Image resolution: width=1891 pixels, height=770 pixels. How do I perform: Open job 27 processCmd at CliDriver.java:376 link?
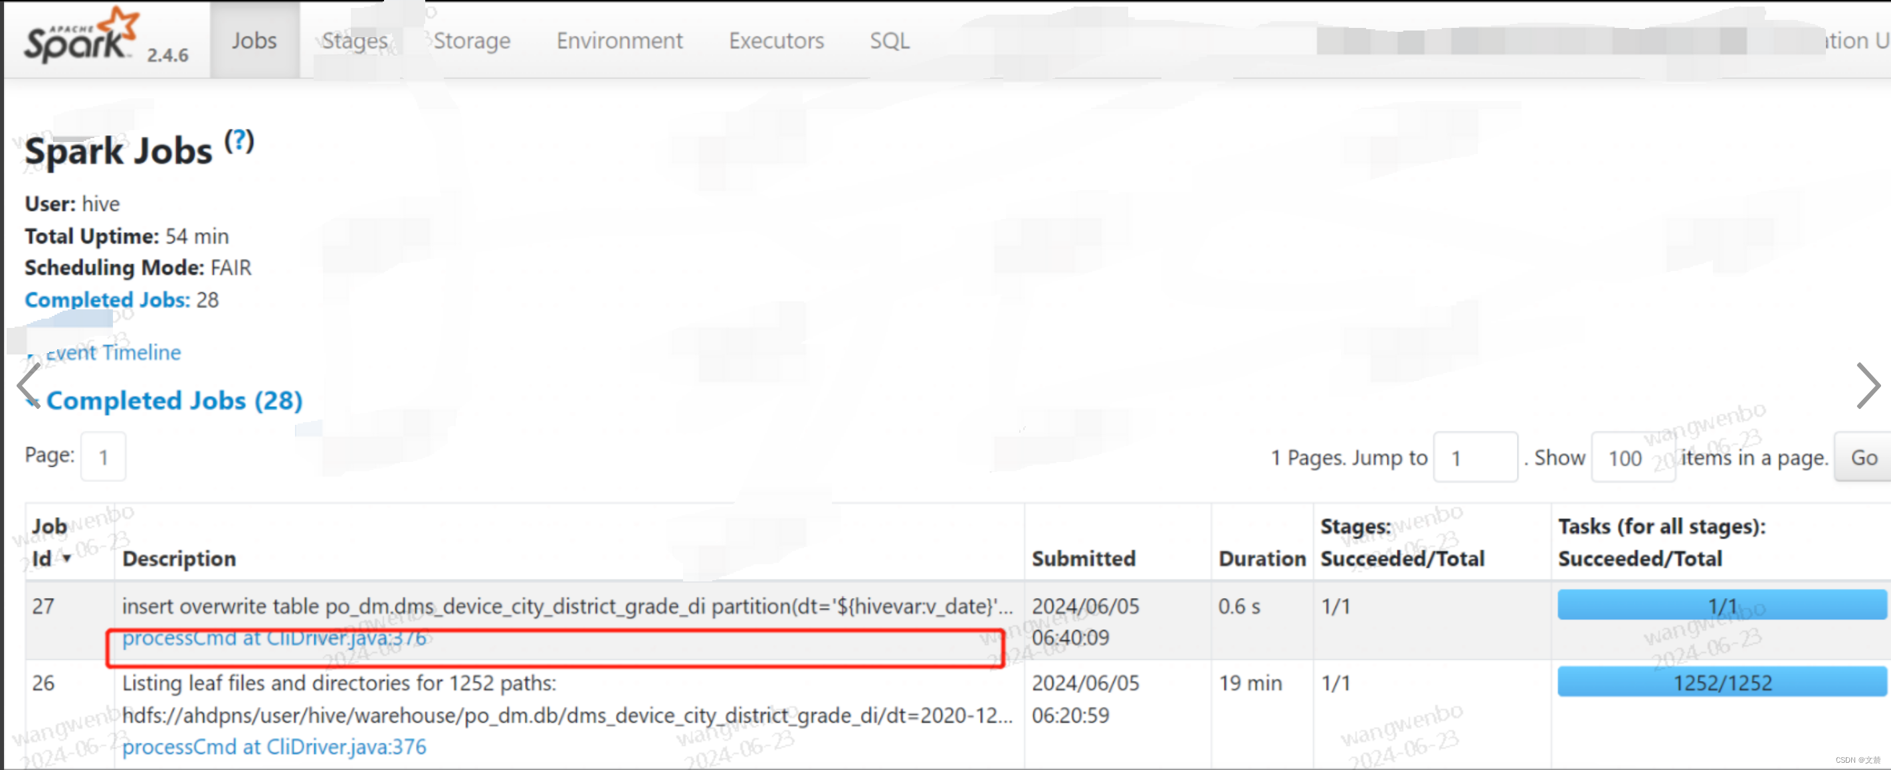click(x=274, y=638)
